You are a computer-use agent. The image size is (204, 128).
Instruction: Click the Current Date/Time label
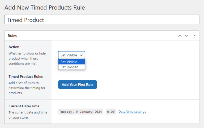click(24, 106)
